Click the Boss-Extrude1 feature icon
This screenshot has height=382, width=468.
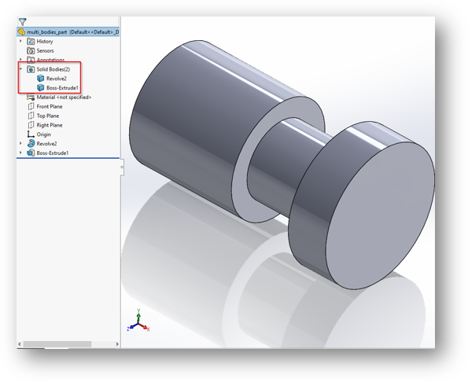(x=31, y=153)
